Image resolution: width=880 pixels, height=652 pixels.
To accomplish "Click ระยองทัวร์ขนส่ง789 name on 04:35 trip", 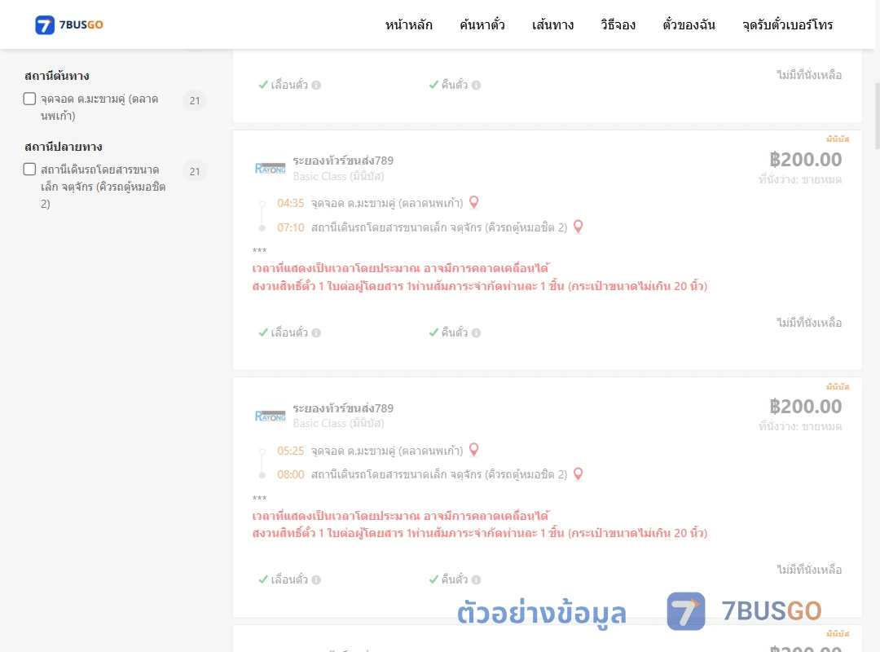I will point(343,161).
